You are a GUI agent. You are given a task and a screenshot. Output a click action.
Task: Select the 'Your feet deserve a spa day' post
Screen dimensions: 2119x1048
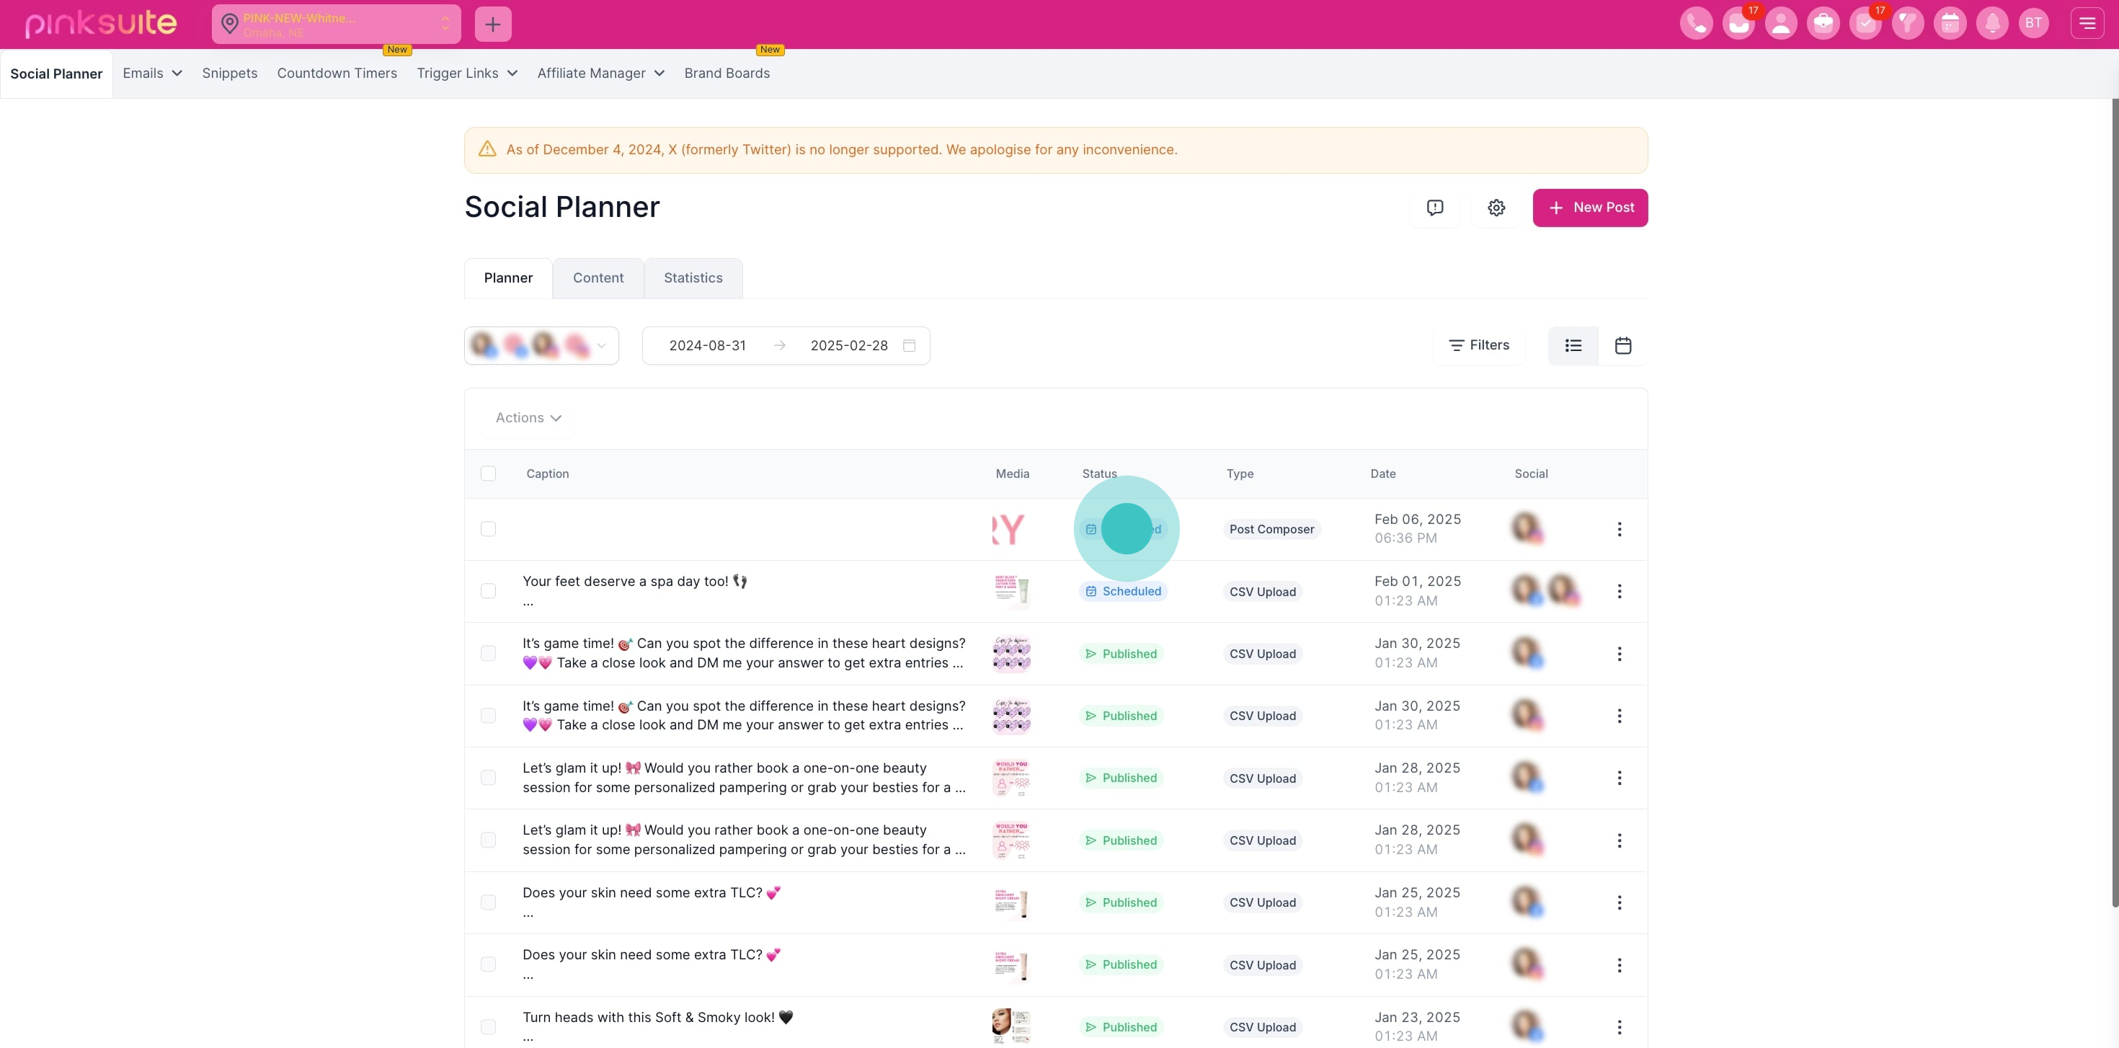[x=488, y=590]
